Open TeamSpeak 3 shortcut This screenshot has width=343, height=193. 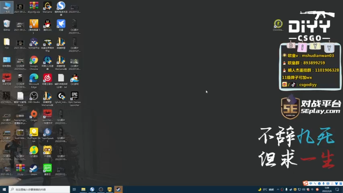47,135
